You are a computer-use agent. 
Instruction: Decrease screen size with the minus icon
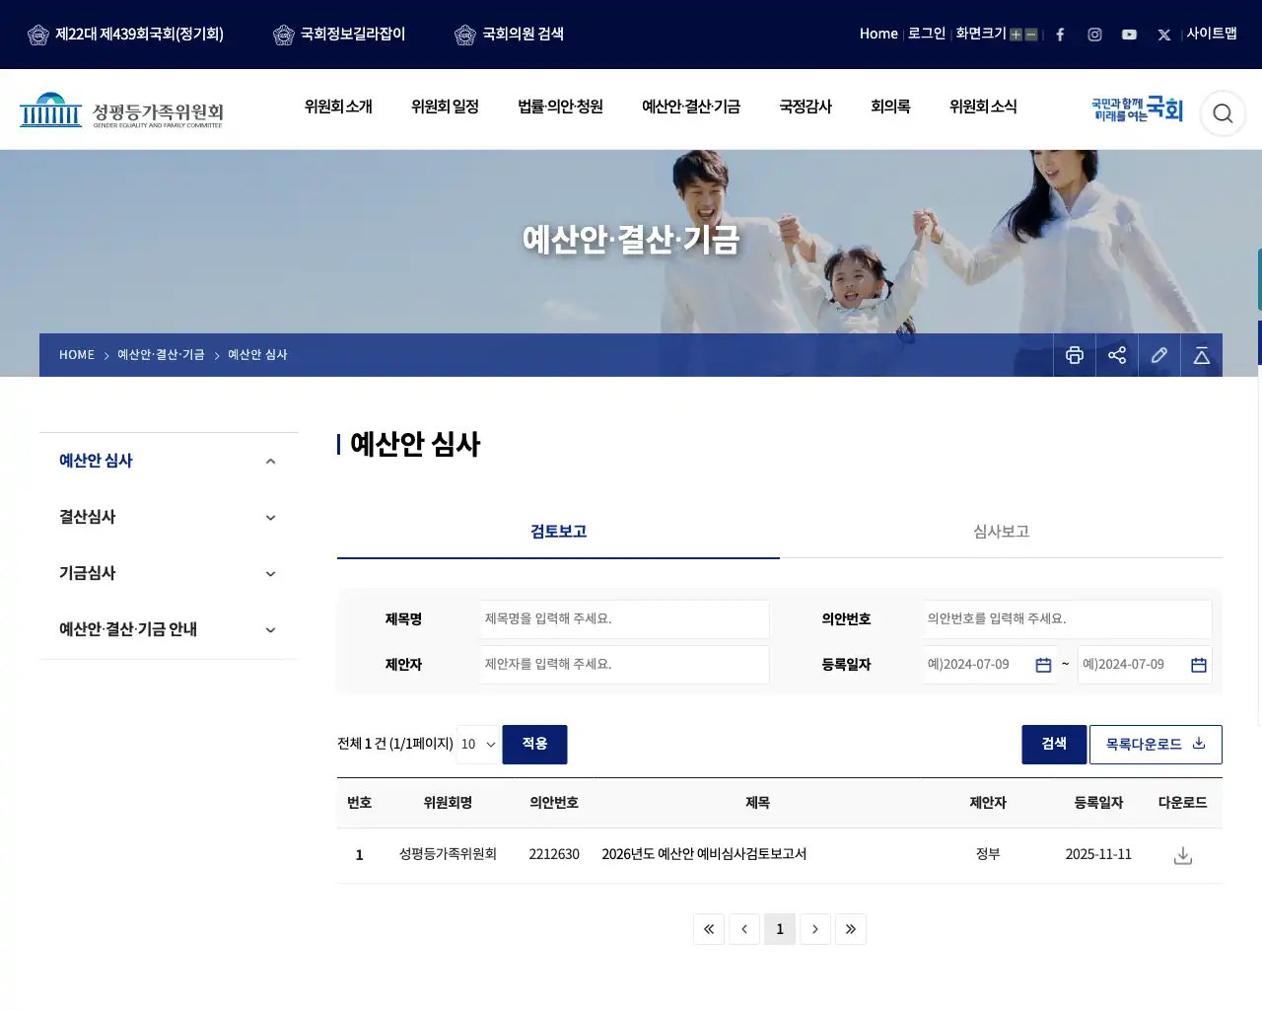click(1031, 35)
